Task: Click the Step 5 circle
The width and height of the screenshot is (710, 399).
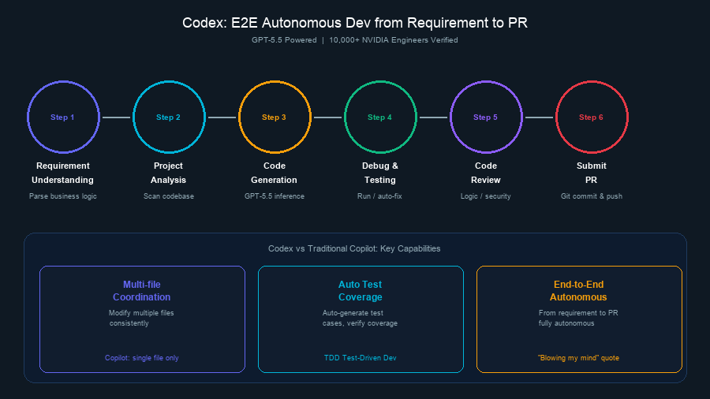Action: coord(486,117)
